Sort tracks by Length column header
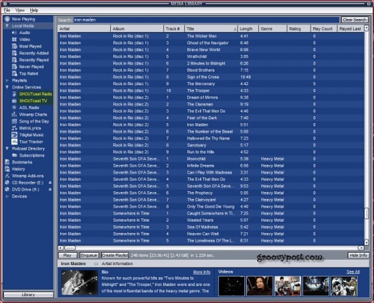 click(248, 29)
